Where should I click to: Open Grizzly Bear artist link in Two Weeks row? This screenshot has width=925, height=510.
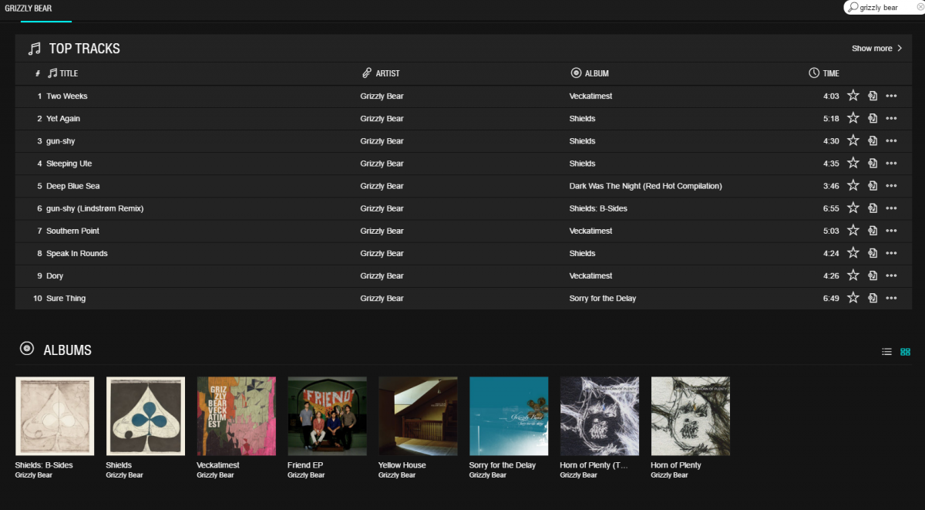click(382, 96)
